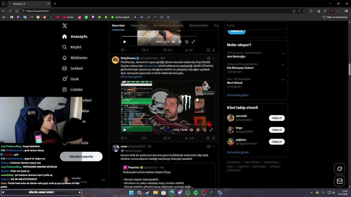Click the Gönderi yayınla button
The image size is (351, 197).
(x=81, y=157)
